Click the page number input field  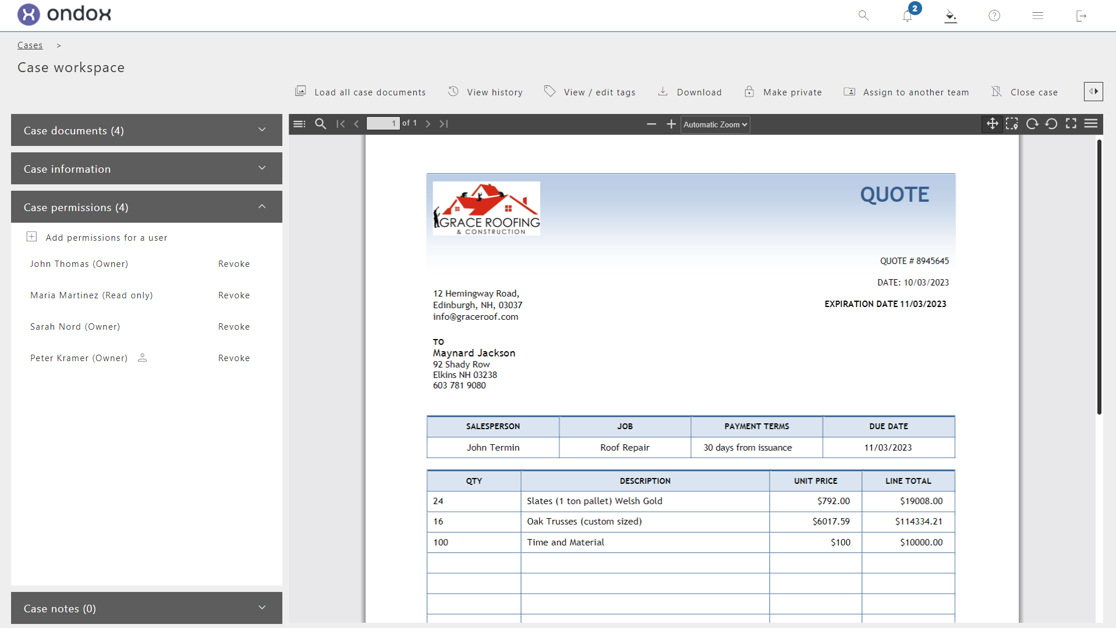[382, 124]
